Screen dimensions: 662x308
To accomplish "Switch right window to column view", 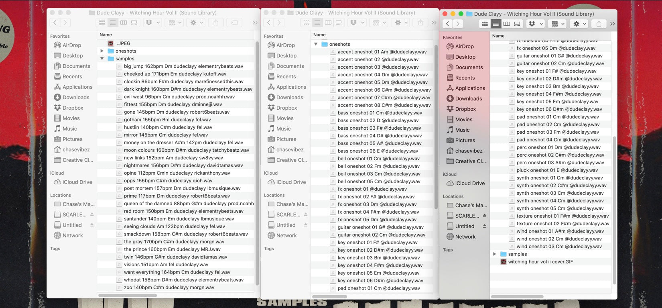I will 507,24.
